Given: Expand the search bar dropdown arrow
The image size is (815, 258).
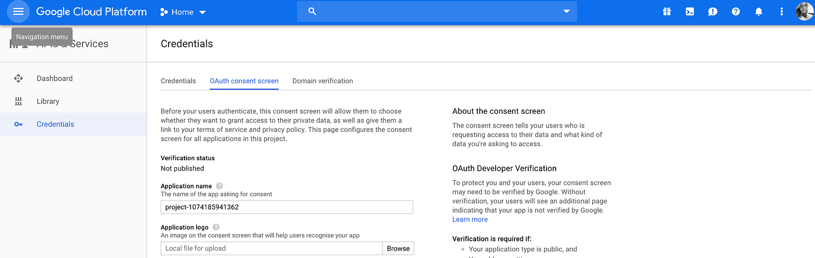Looking at the screenshot, I should 566,11.
